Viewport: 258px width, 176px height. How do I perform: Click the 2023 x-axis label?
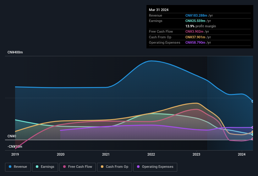196,154
